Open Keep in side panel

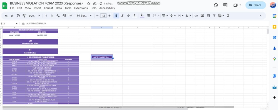(x=274, y=27)
